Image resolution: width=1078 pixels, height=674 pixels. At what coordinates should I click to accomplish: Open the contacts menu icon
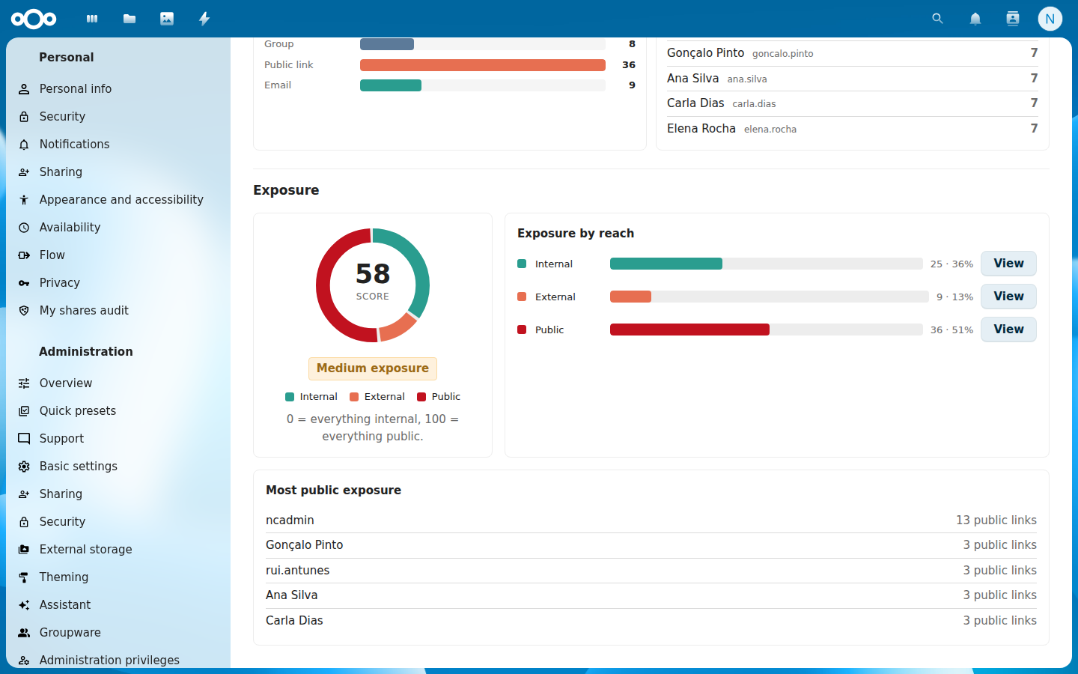click(x=1012, y=19)
